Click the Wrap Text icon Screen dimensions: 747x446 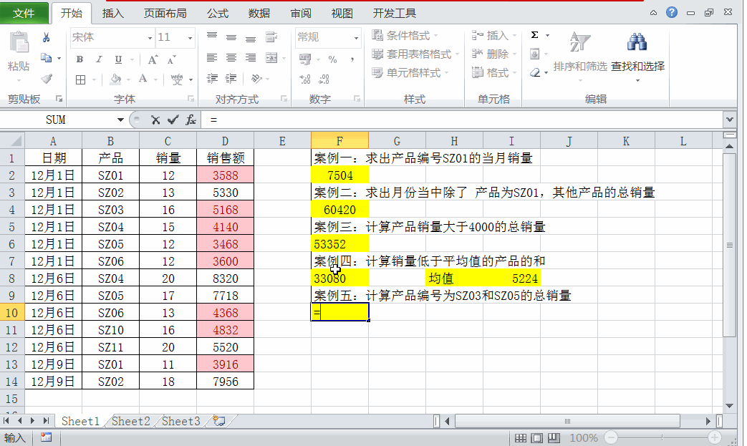[271, 37]
